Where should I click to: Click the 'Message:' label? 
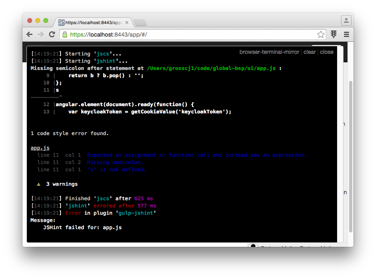43,220
